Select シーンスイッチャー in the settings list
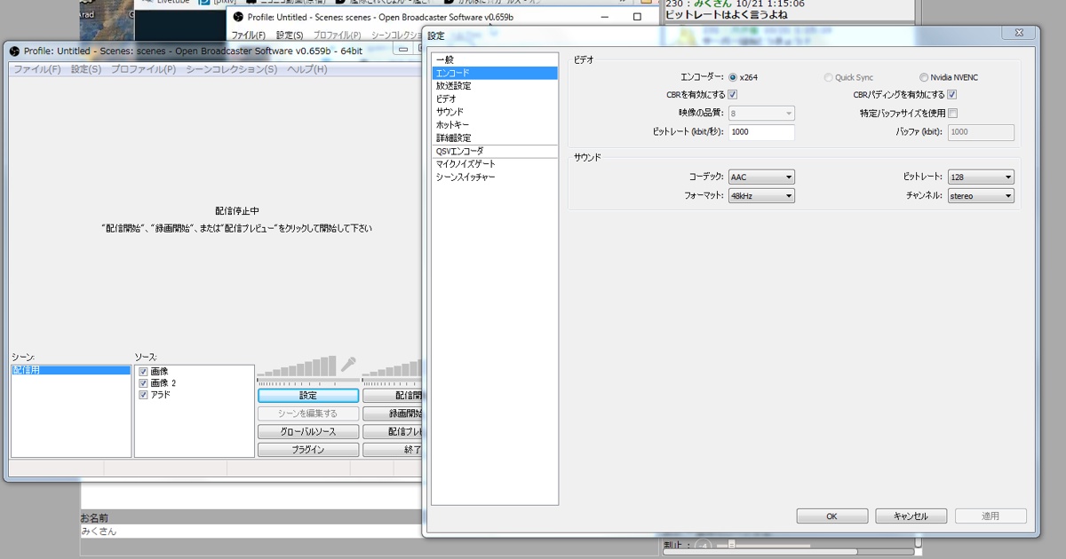Viewport: 1066px width, 559px height. coord(495,177)
